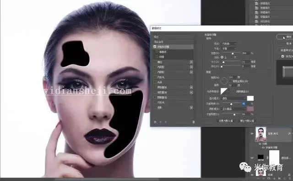Select Blending Options (混合选项) in the left list
293x181 pixels.
pos(173,42)
